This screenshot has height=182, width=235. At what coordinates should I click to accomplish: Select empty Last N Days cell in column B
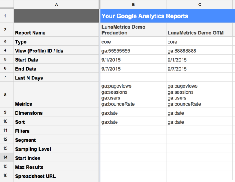133,77
